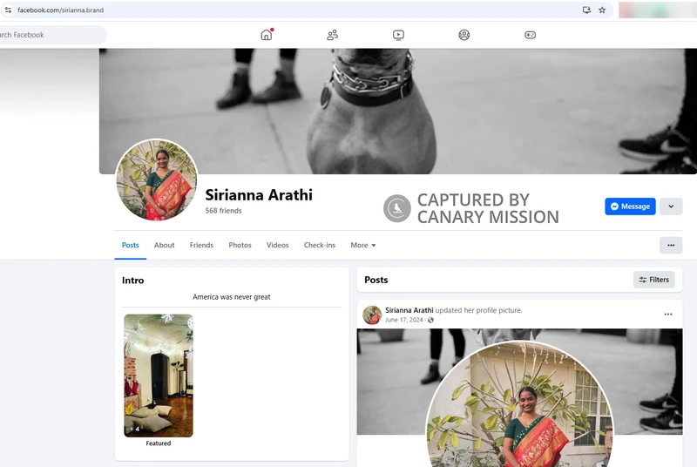Switch to the Photos tab
This screenshot has width=697, height=467.
coord(240,246)
